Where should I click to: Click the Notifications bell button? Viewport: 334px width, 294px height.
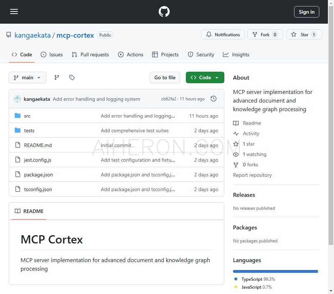point(223,35)
